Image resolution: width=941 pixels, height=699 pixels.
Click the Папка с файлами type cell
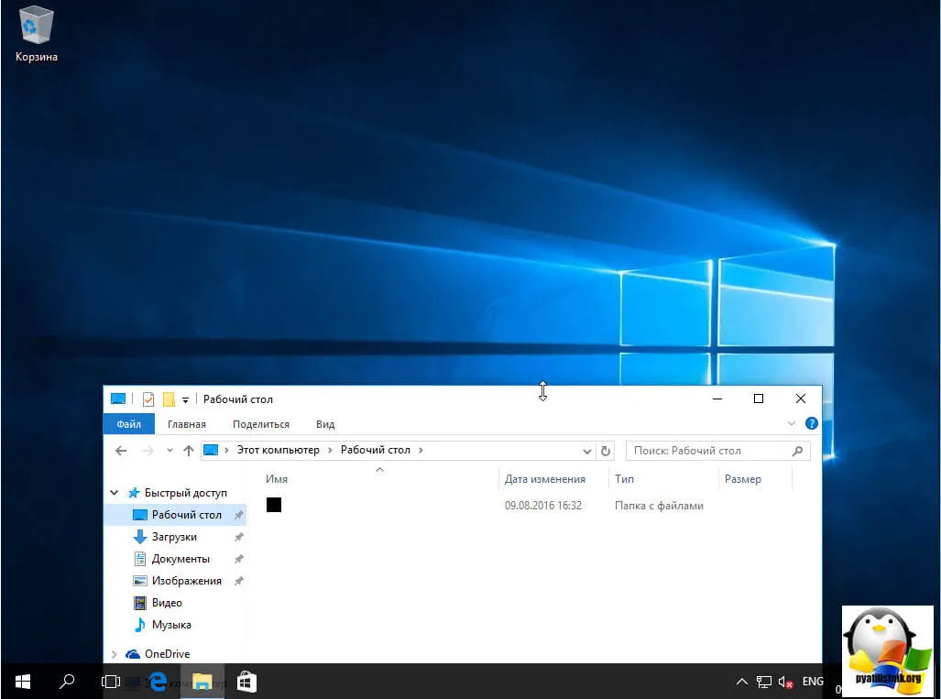click(x=659, y=505)
